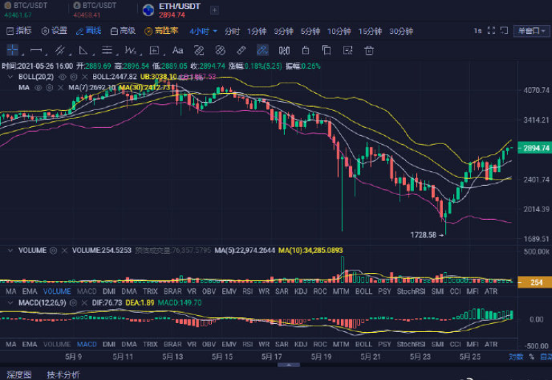Select the 10分钟 timeframe
The height and width of the screenshot is (380, 552).
tap(339, 31)
